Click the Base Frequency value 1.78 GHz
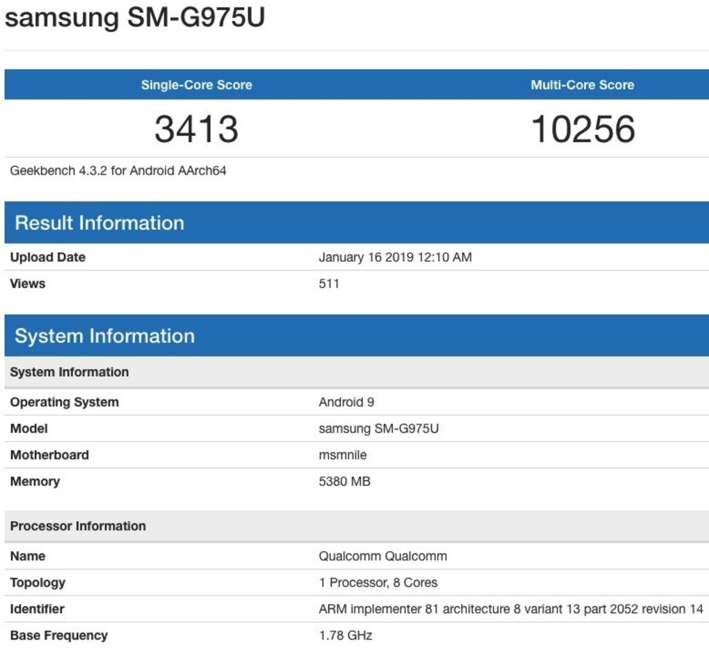 click(x=346, y=635)
